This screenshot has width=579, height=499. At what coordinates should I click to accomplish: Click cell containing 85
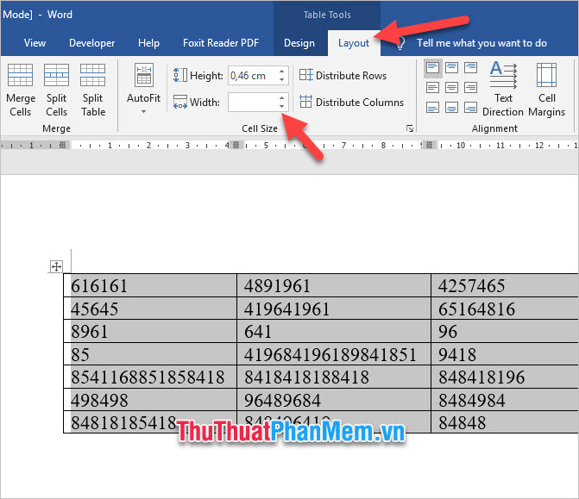pyautogui.click(x=150, y=354)
